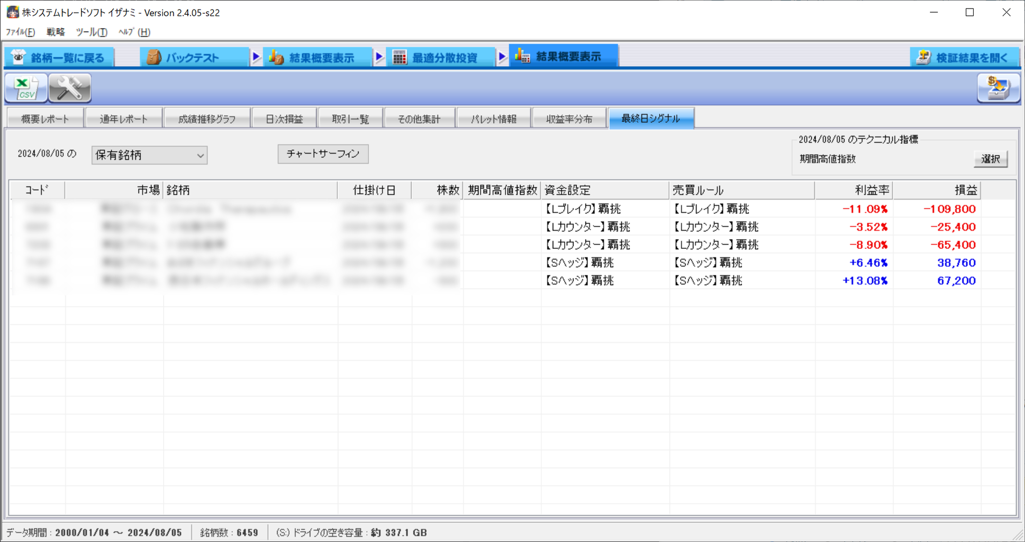Open the ヘルプ(H) menu

(x=134, y=32)
